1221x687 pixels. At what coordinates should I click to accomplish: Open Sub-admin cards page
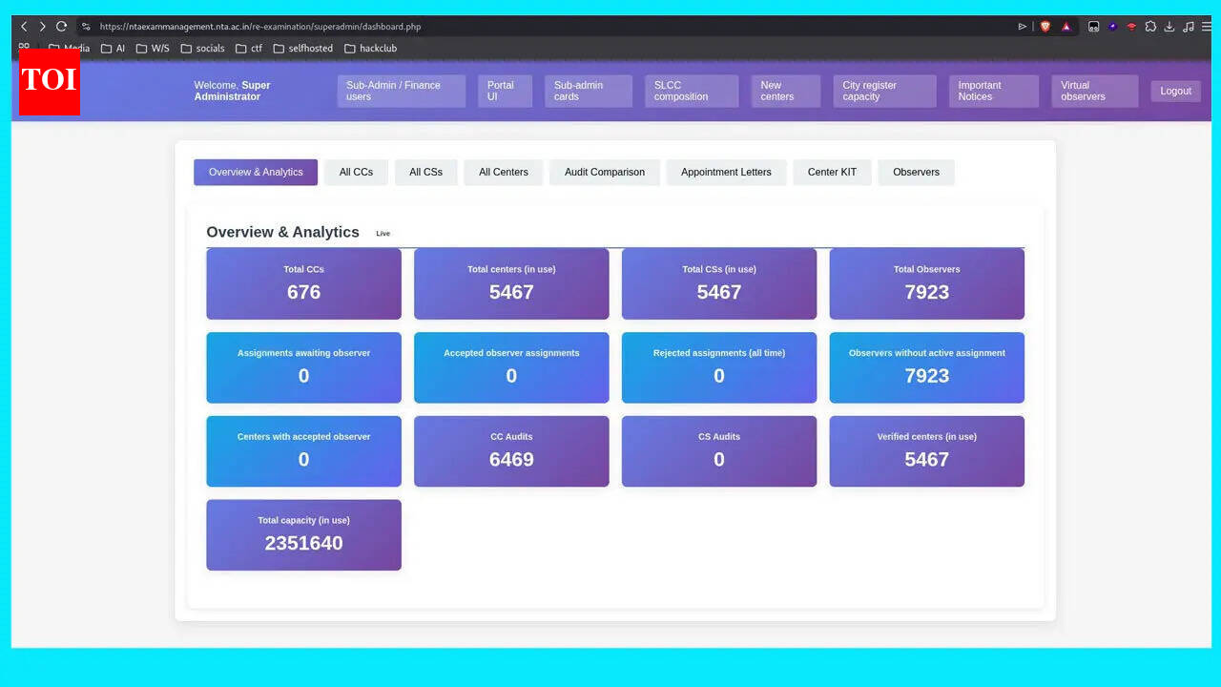coord(589,91)
